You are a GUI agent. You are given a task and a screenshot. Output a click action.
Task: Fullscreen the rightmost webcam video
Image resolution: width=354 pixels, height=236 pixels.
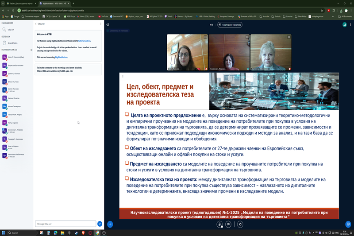[289, 37]
